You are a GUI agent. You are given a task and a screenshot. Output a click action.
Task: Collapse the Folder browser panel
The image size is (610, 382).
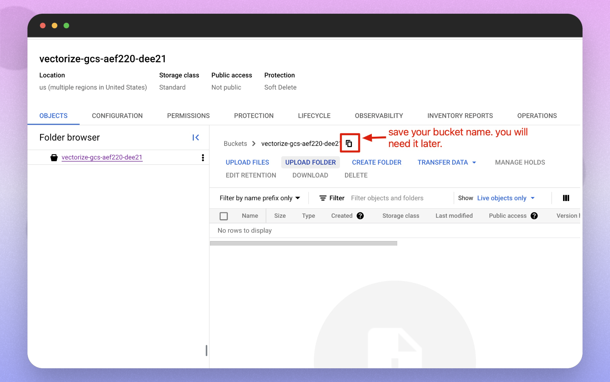[196, 138]
